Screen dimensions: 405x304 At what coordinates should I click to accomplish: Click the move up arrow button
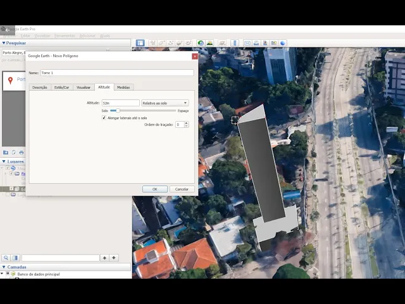pyautogui.click(x=104, y=258)
